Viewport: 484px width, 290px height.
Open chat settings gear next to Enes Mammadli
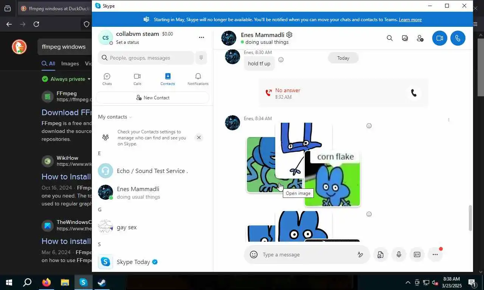pos(289,35)
